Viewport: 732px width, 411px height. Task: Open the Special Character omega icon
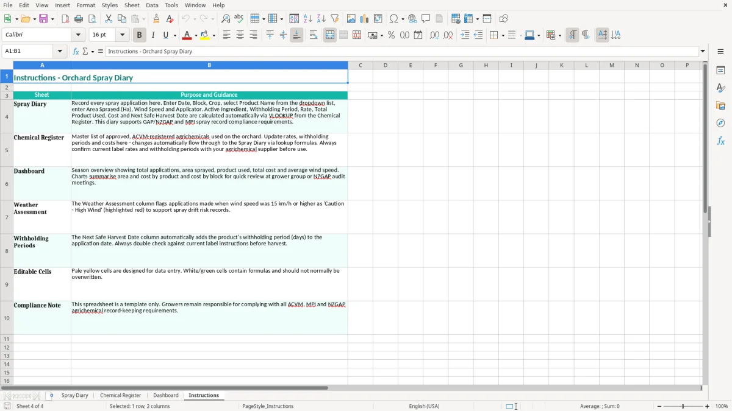pos(393,19)
